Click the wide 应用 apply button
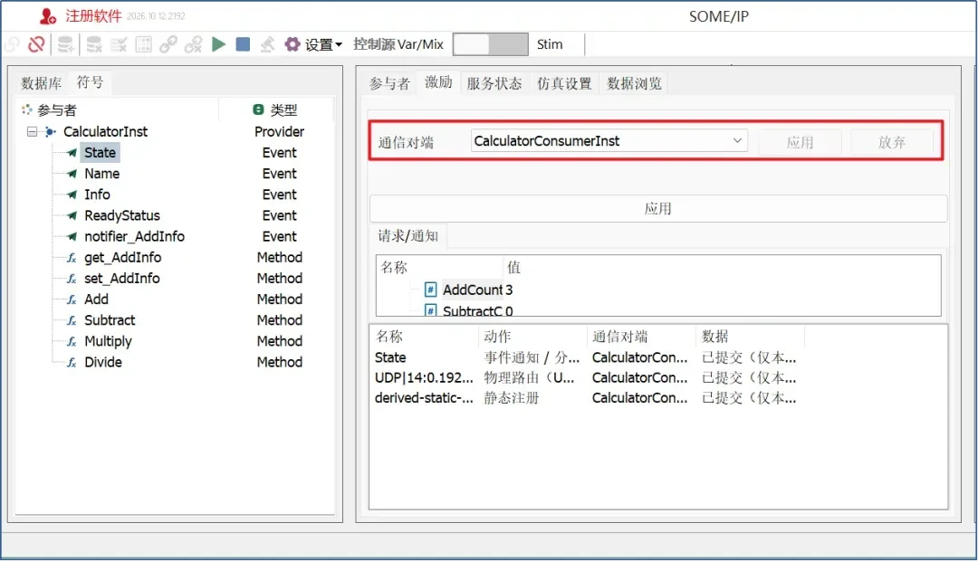 (658, 209)
